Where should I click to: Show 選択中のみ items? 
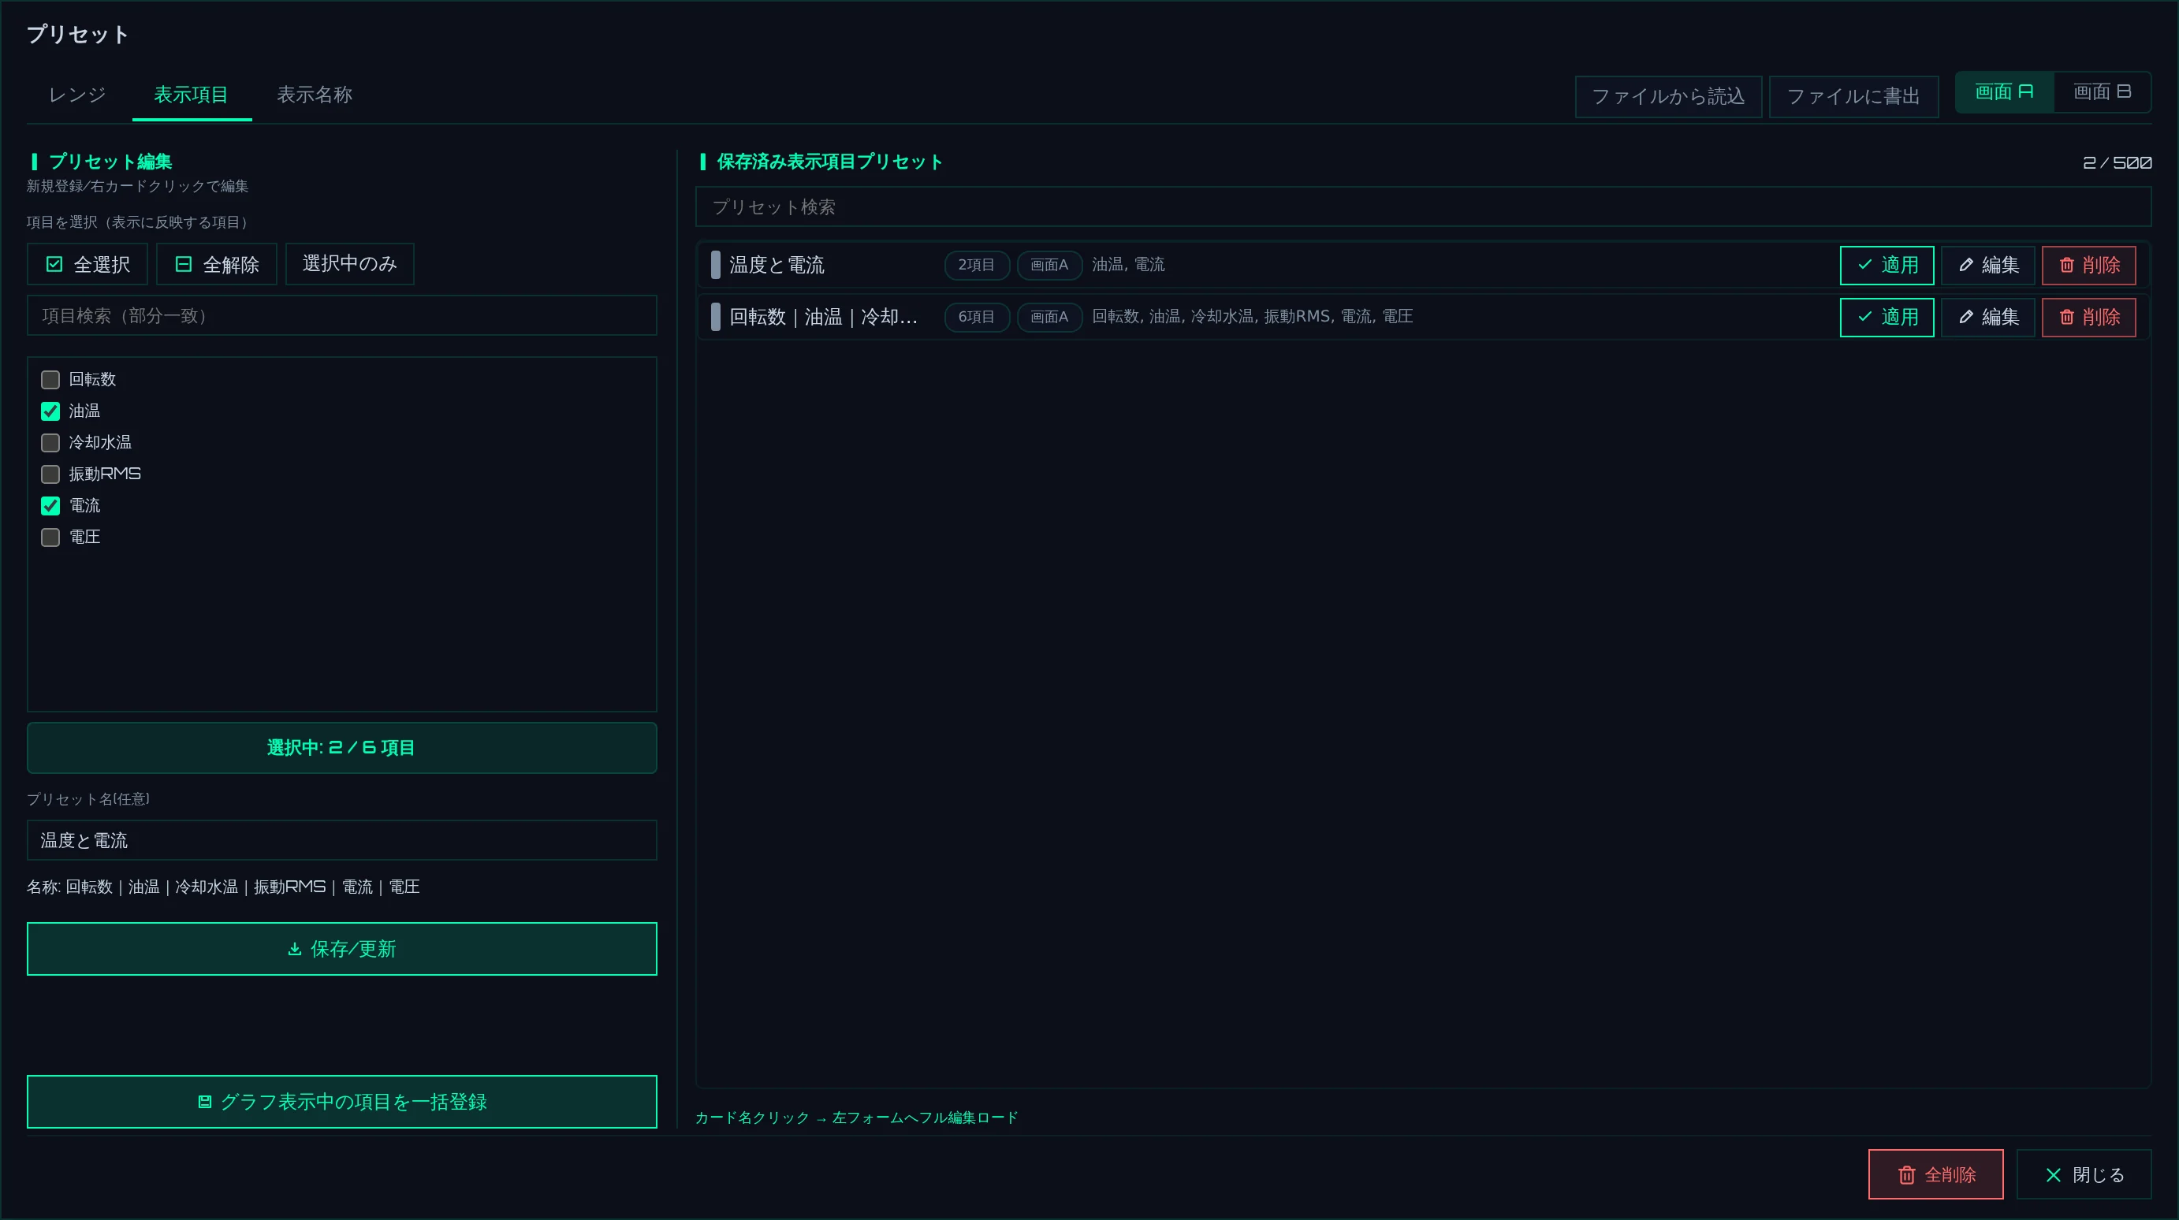click(349, 264)
